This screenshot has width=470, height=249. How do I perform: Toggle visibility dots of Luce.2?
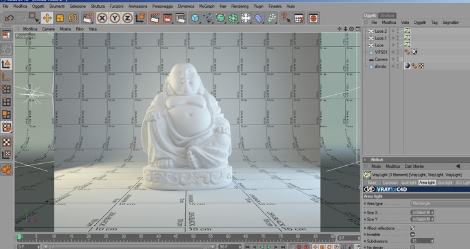398,31
